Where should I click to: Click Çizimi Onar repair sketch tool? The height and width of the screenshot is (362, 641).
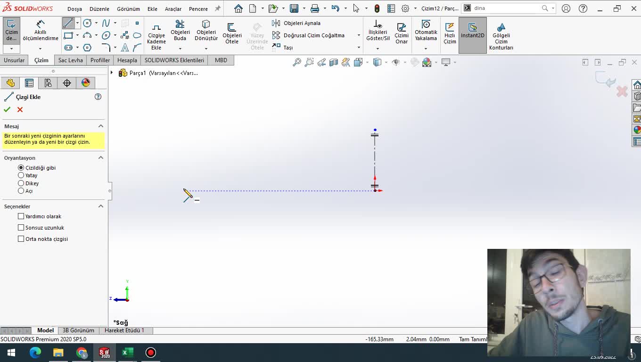click(402, 34)
